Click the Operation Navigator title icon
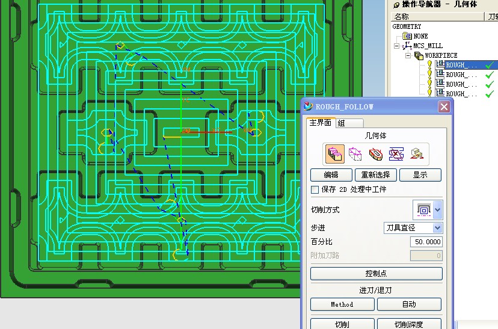The height and width of the screenshot is (329, 498). click(x=396, y=5)
